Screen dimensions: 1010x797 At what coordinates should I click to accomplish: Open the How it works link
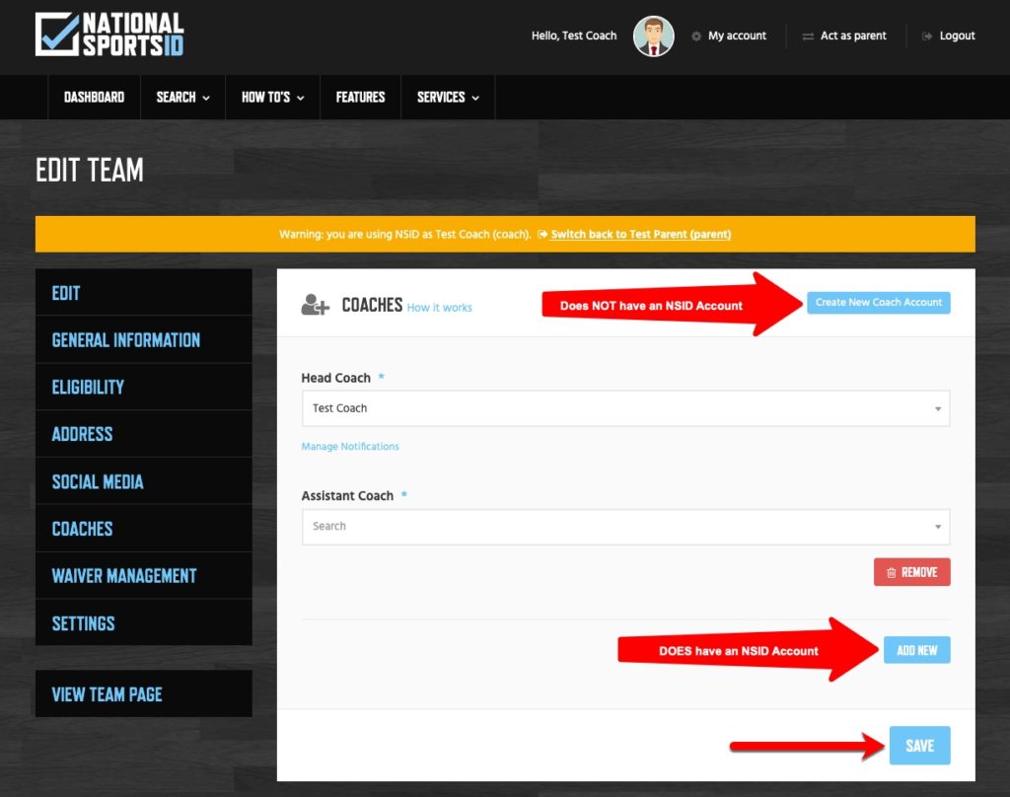pos(439,308)
